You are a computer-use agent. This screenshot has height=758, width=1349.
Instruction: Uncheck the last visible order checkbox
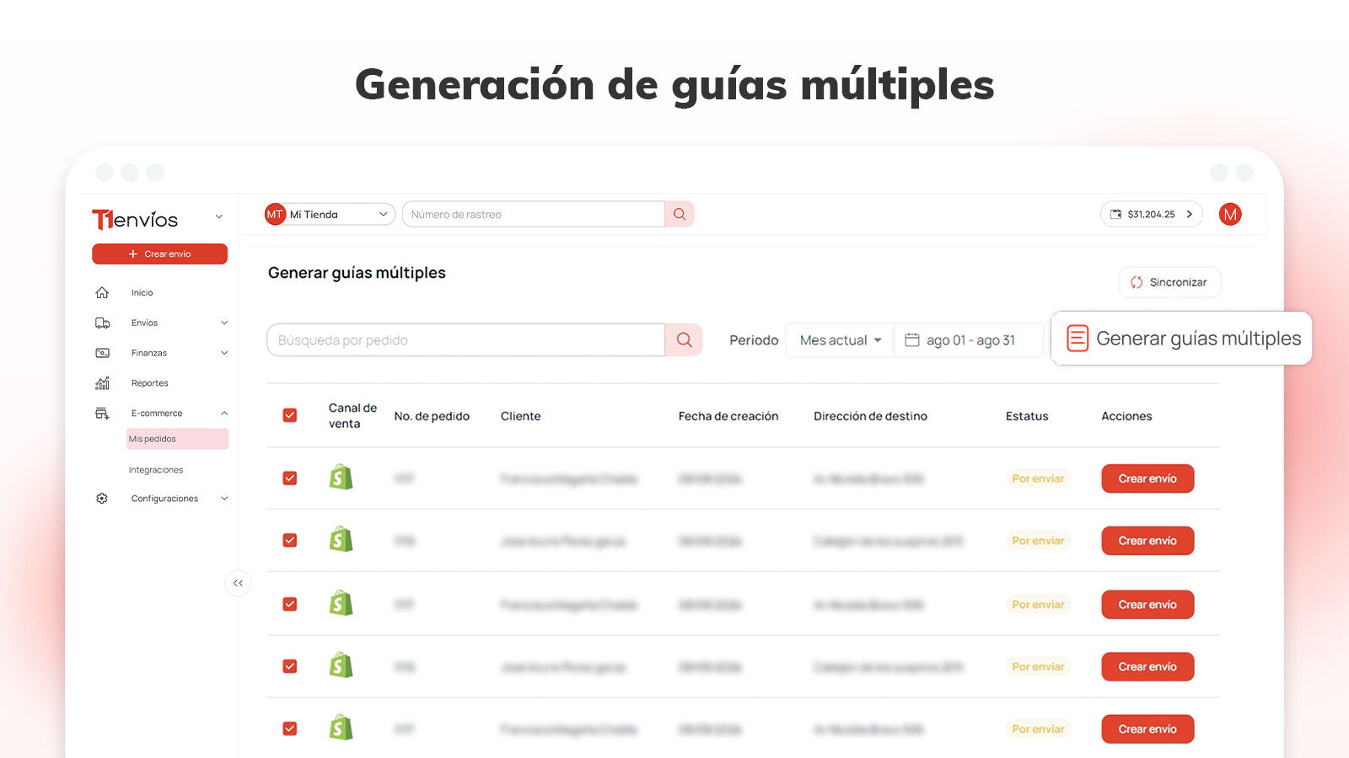coord(290,728)
